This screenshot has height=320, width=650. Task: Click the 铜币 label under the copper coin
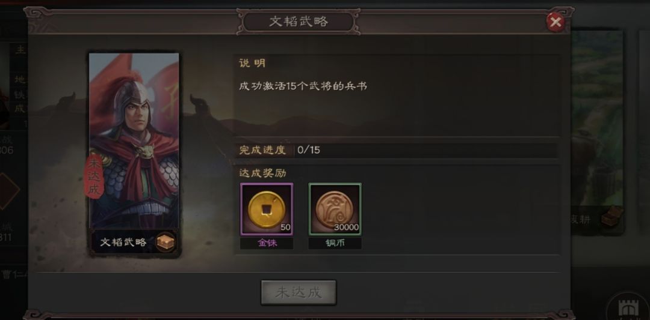coord(335,243)
